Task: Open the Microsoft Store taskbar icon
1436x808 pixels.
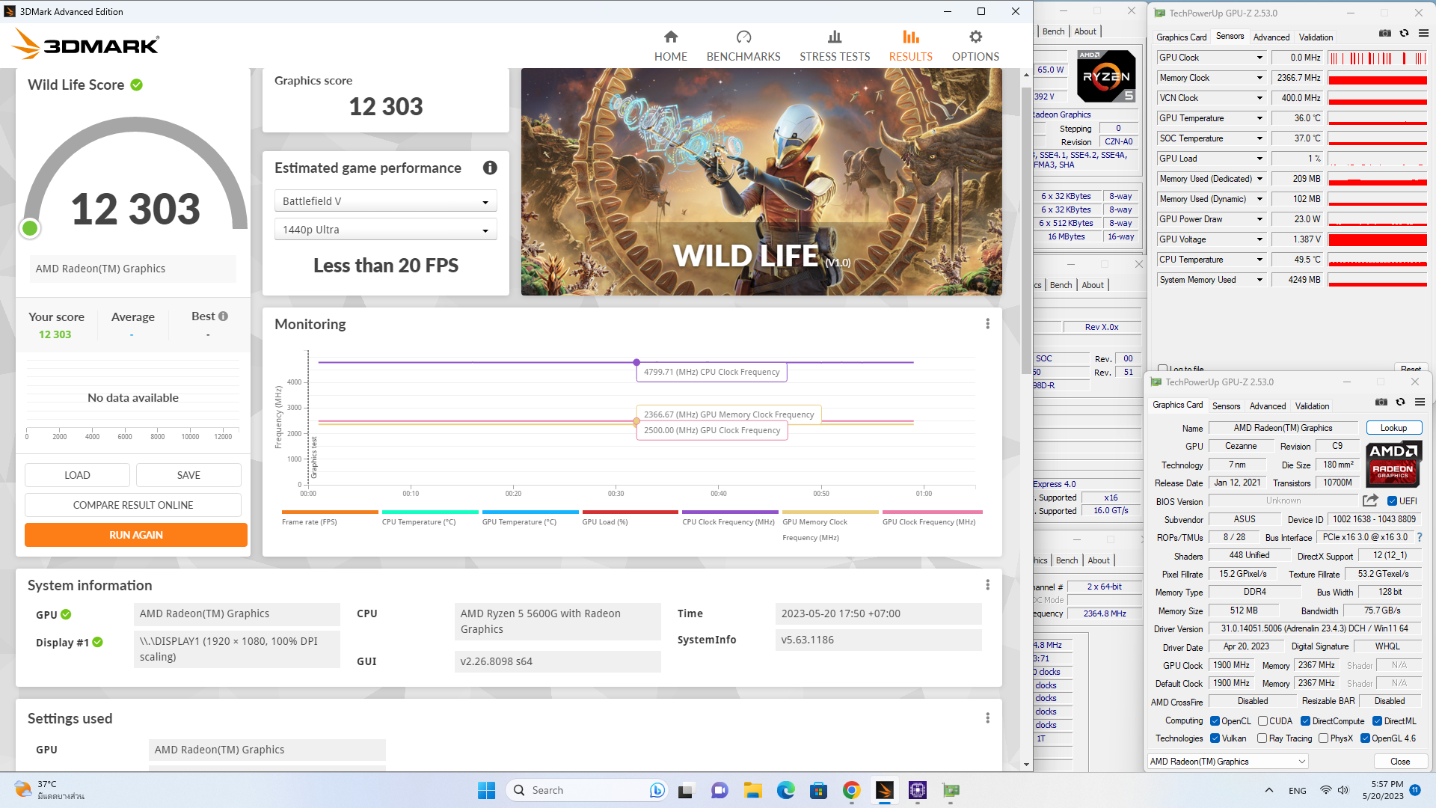Action: 818,790
